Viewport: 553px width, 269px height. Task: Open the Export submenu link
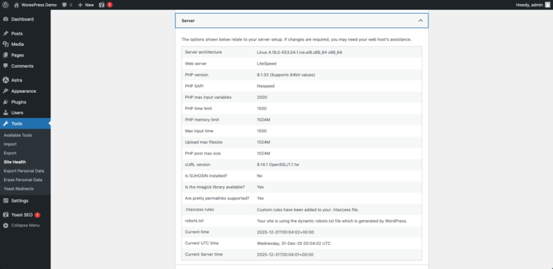click(10, 153)
